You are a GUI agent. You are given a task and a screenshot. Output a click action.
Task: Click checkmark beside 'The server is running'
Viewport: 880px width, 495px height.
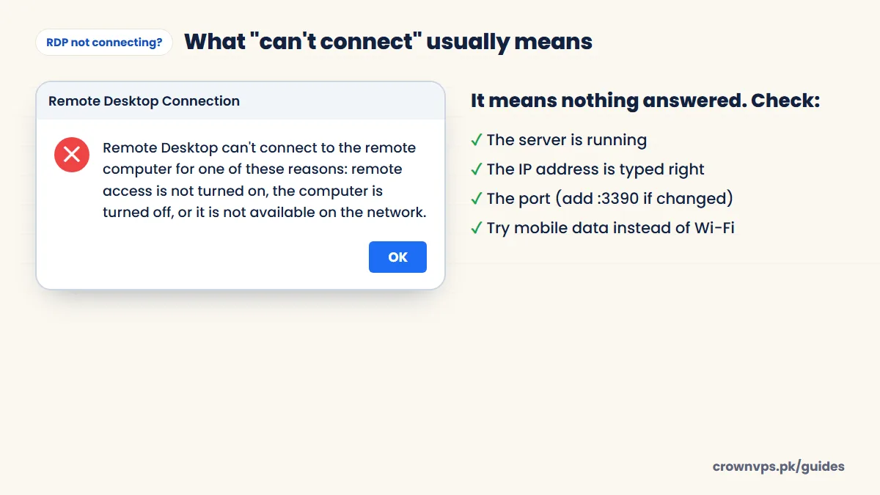[x=477, y=140]
